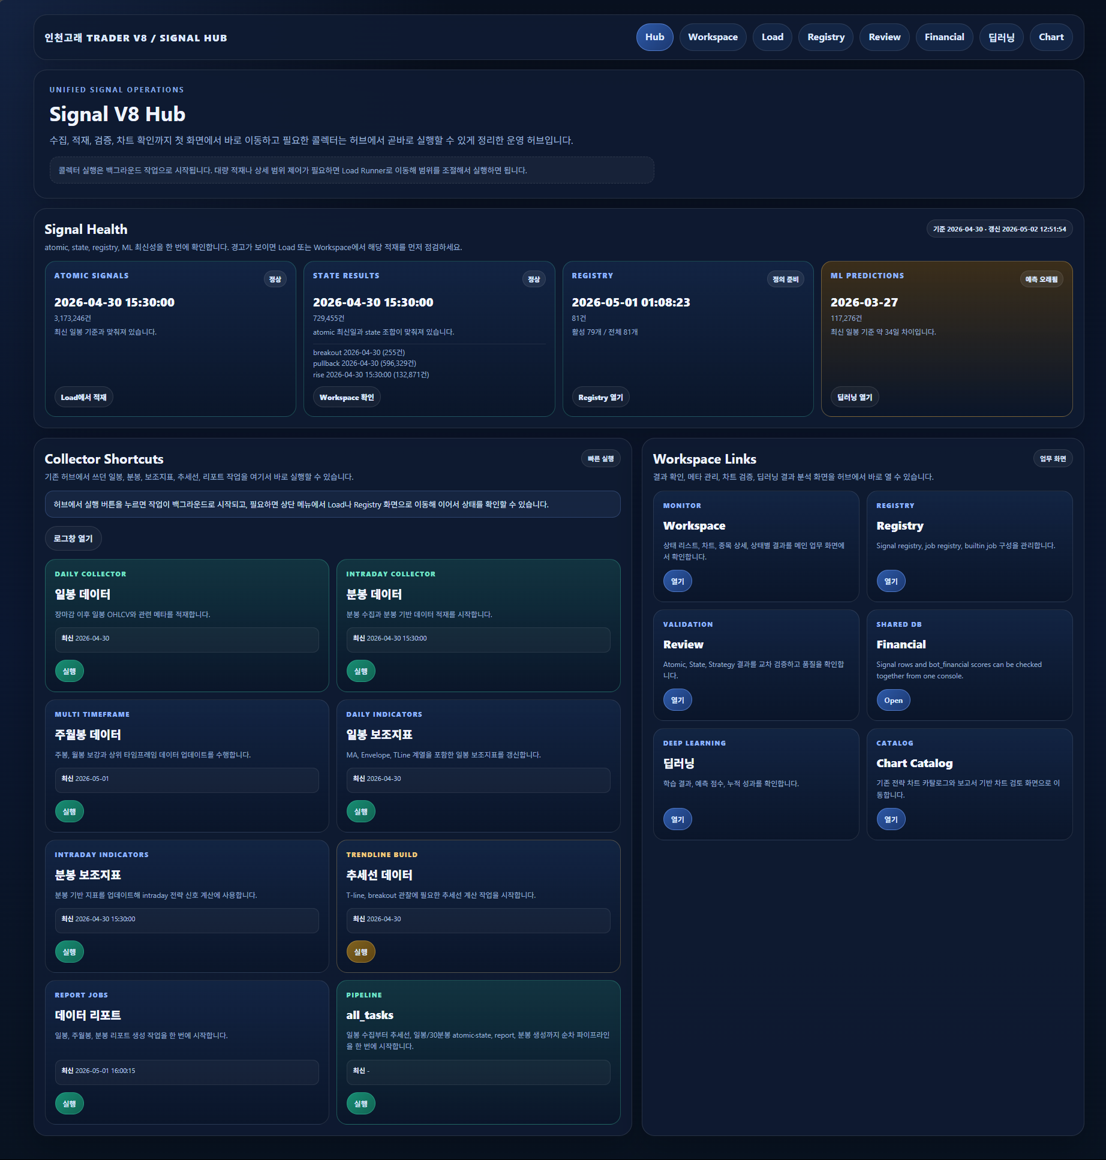The width and height of the screenshot is (1106, 1160).
Task: Click the 정상 badge on State Results
Action: tap(534, 279)
